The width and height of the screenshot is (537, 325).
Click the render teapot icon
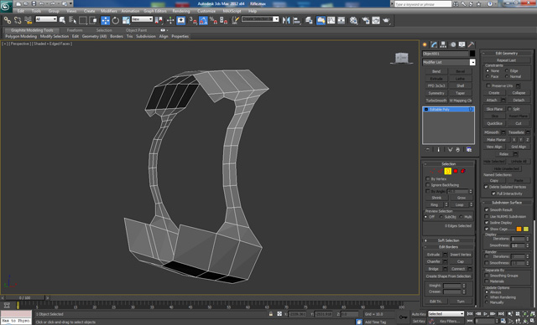tap(386, 20)
